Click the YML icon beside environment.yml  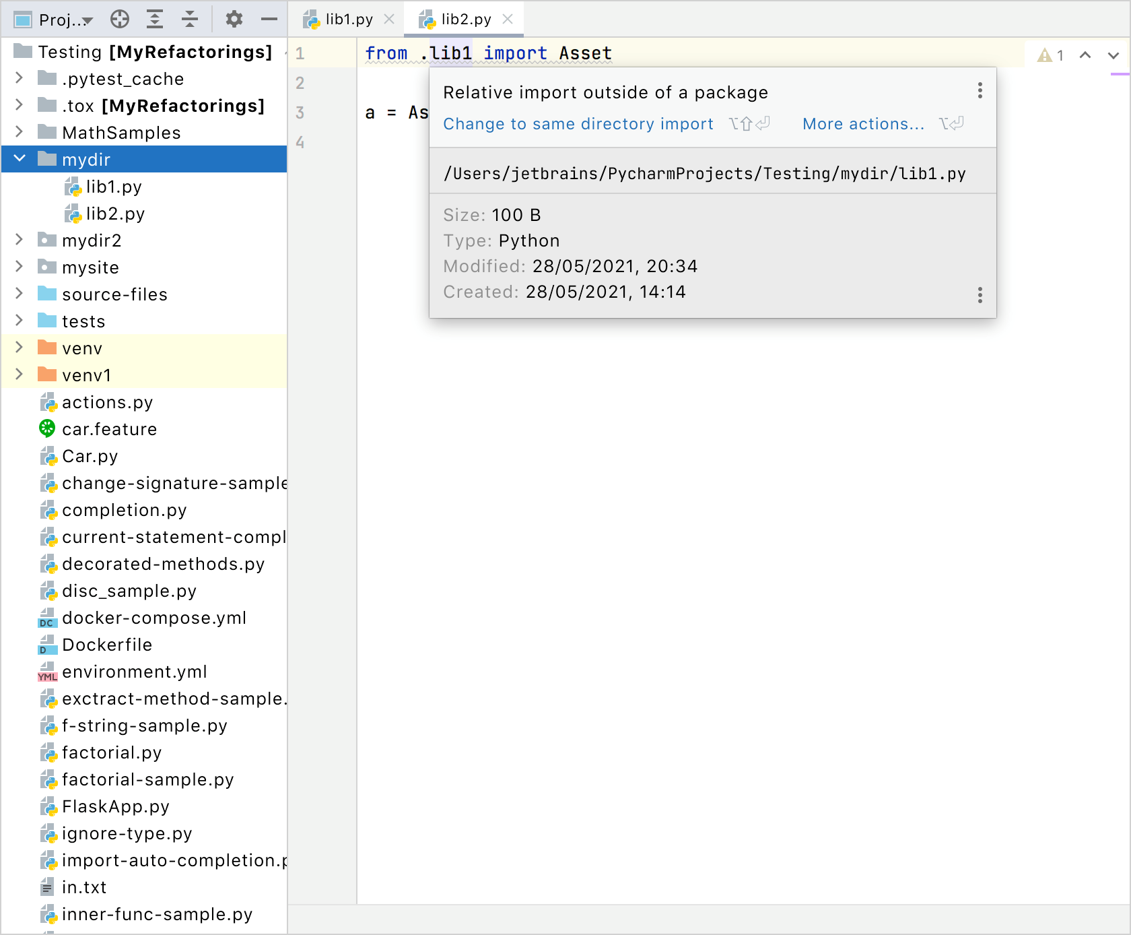(46, 672)
